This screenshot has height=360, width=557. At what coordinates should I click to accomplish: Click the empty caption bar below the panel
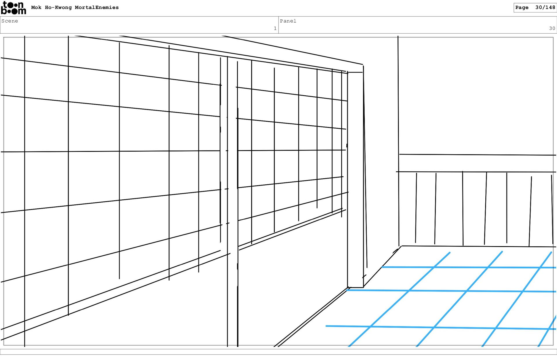tap(278, 352)
